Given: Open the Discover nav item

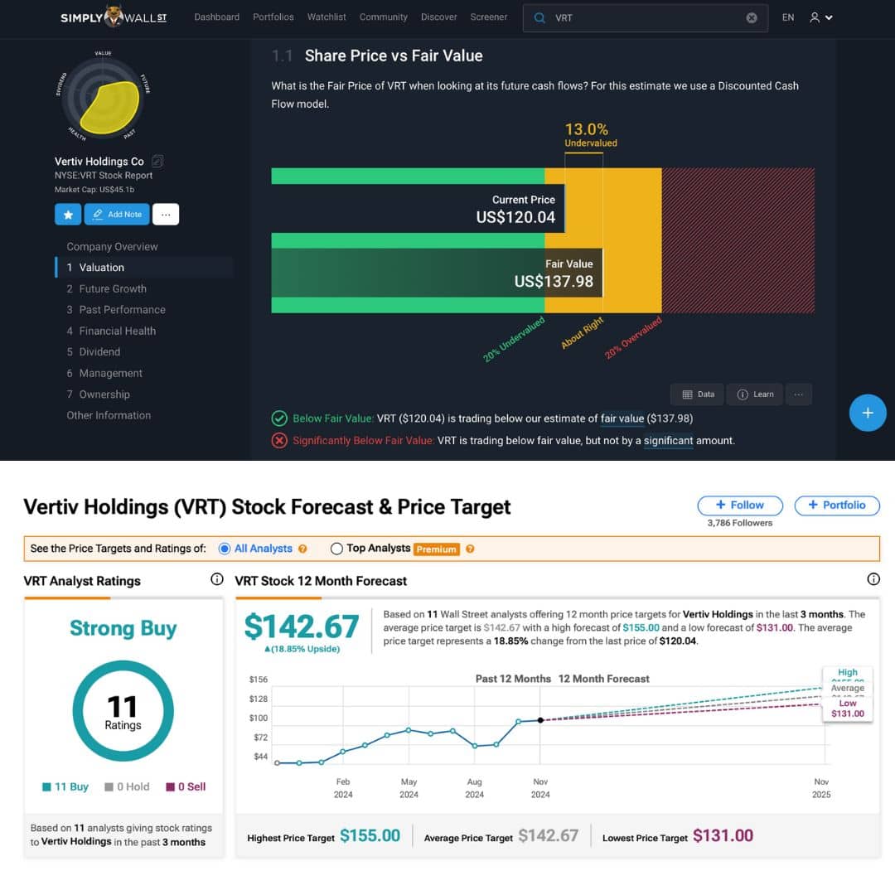Looking at the screenshot, I should click(439, 17).
